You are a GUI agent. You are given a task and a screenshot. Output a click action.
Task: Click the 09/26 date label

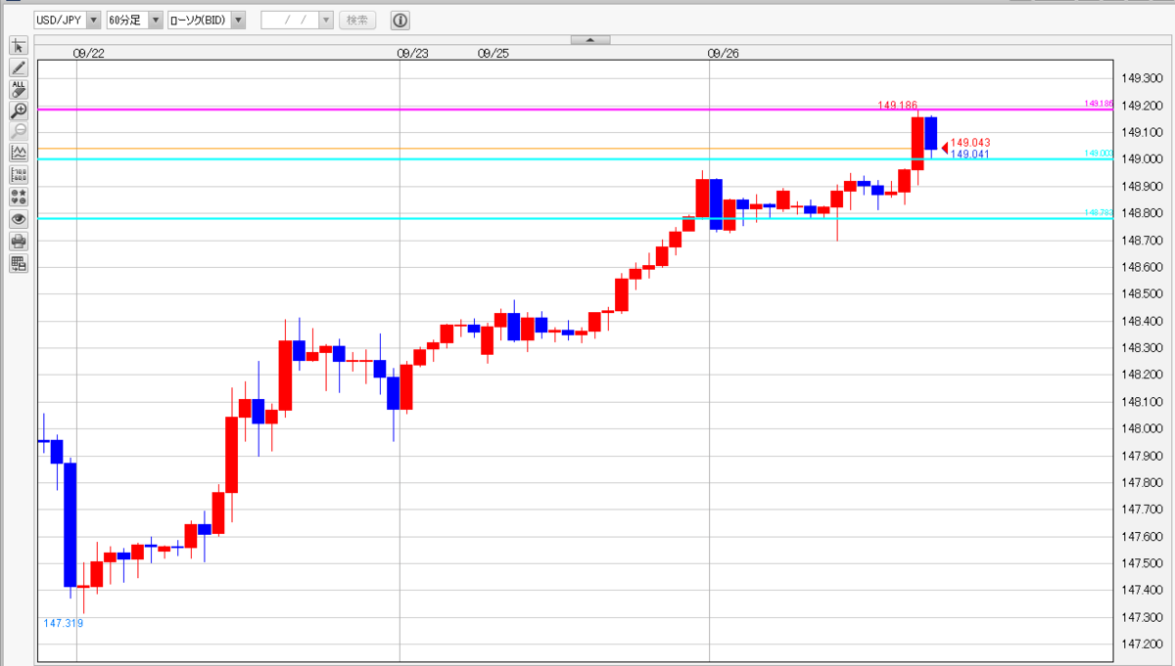point(723,54)
